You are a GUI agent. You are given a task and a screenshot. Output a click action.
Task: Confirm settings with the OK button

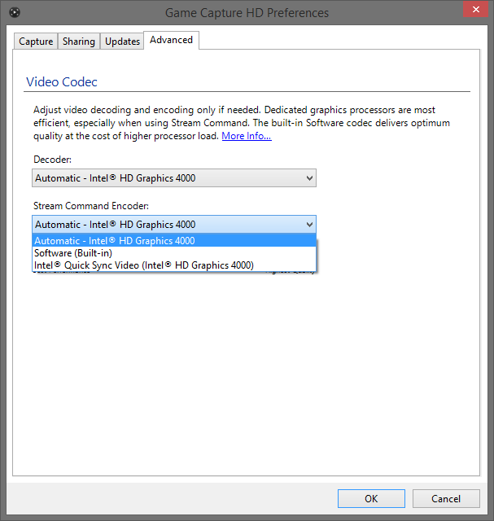(371, 498)
